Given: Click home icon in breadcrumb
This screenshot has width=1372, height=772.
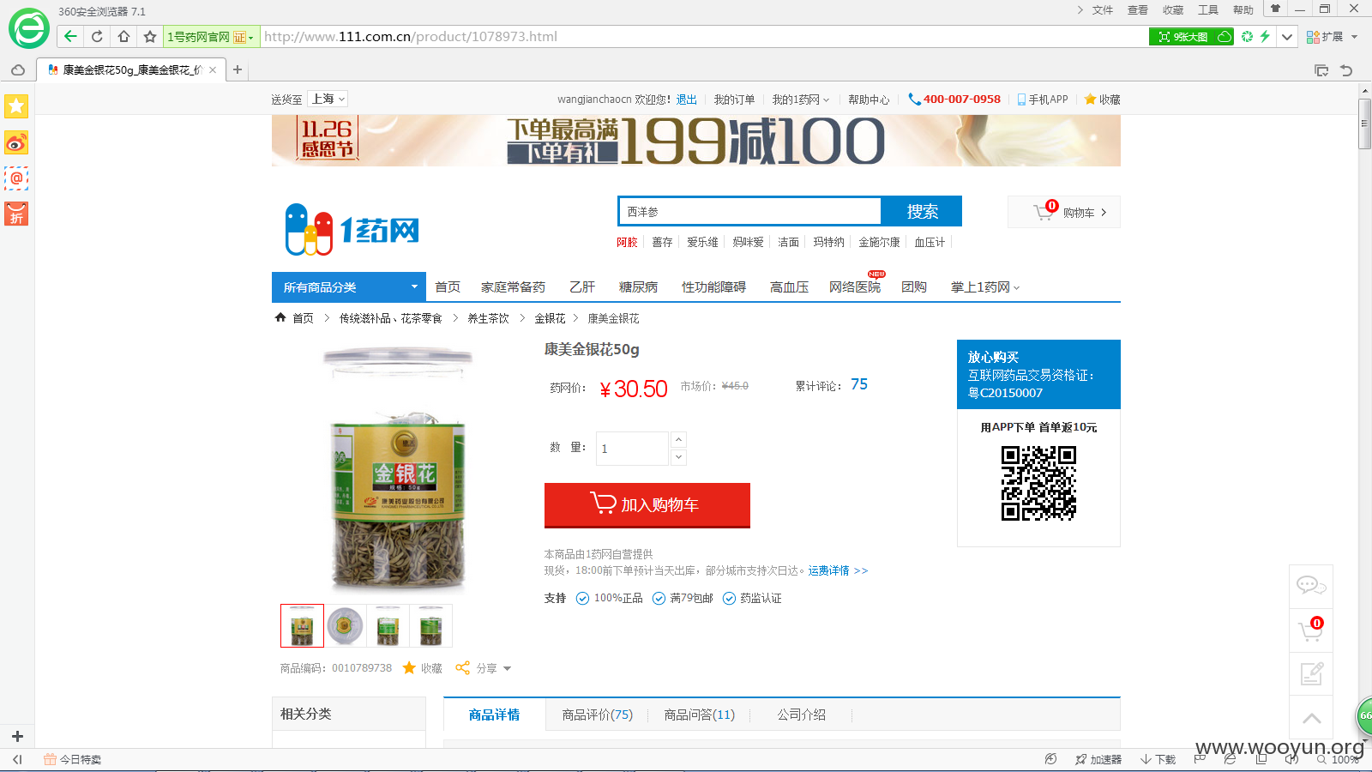Looking at the screenshot, I should [x=280, y=317].
